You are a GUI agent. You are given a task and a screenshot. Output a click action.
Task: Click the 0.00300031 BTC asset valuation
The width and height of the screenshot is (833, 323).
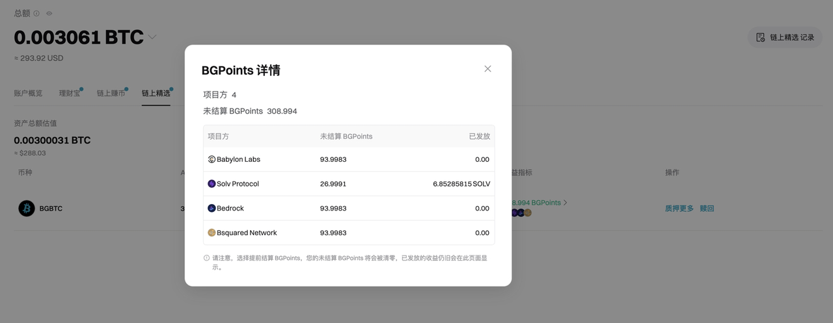pos(52,140)
